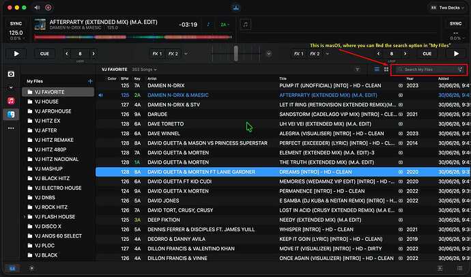Switch track list to grid view
The width and height of the screenshot is (471, 277).
[x=386, y=70]
